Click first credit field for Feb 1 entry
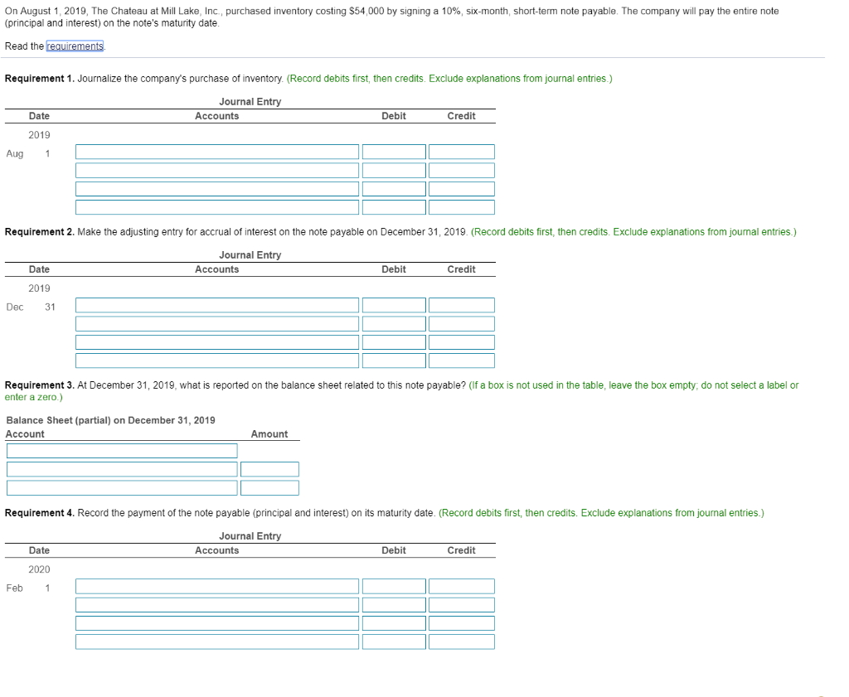Image resolution: width=849 pixels, height=697 pixels. coord(462,586)
